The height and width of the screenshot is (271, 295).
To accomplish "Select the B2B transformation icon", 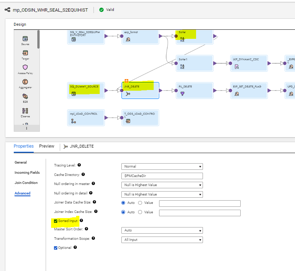I will pyautogui.click(x=25, y=96).
